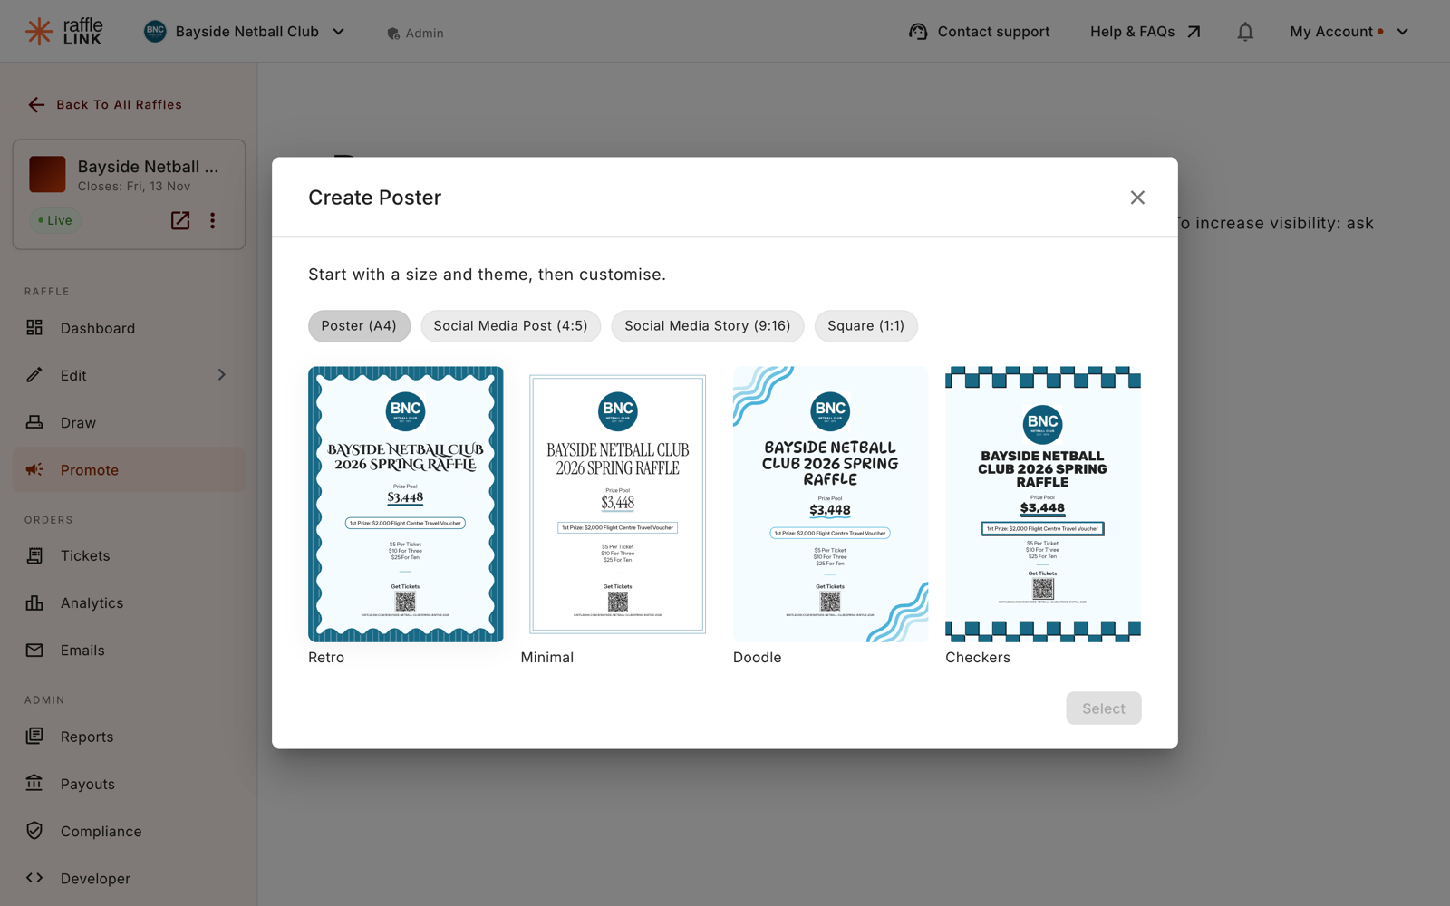Click the Dashboard grid icon
The width and height of the screenshot is (1450, 906).
pyautogui.click(x=34, y=327)
